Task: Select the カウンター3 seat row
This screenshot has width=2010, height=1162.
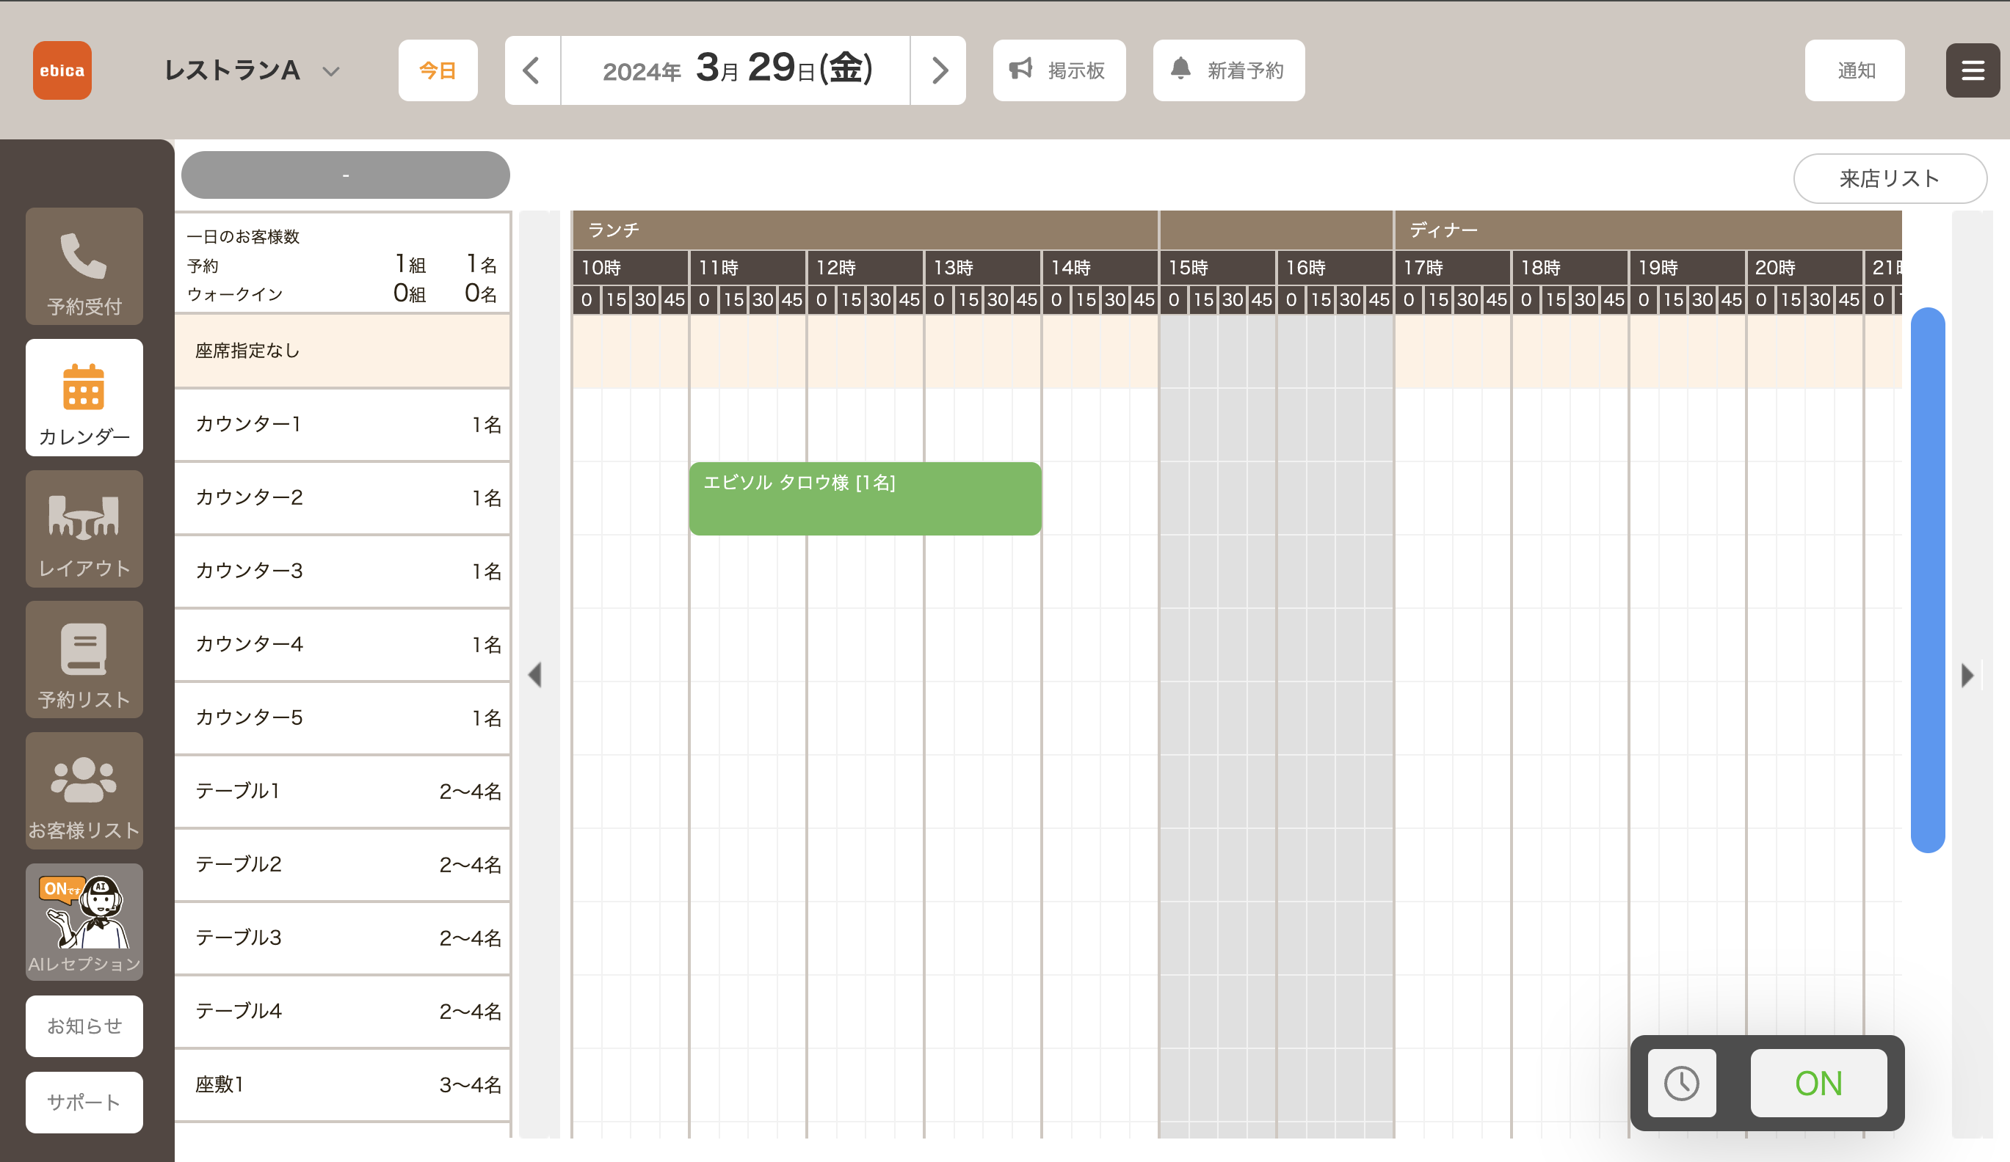Action: [342, 571]
